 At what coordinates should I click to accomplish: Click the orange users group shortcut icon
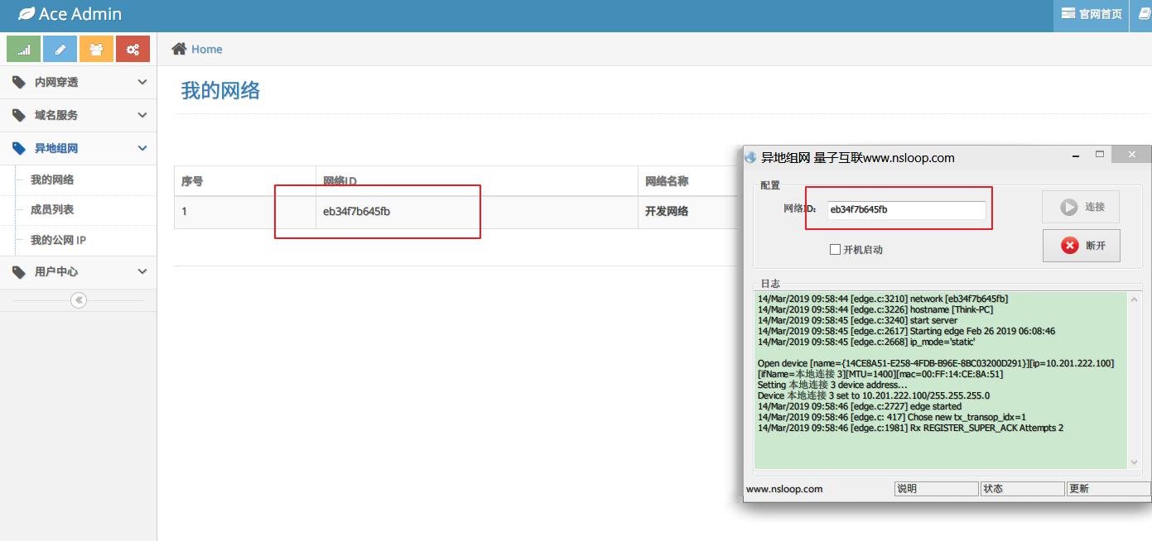[x=96, y=50]
